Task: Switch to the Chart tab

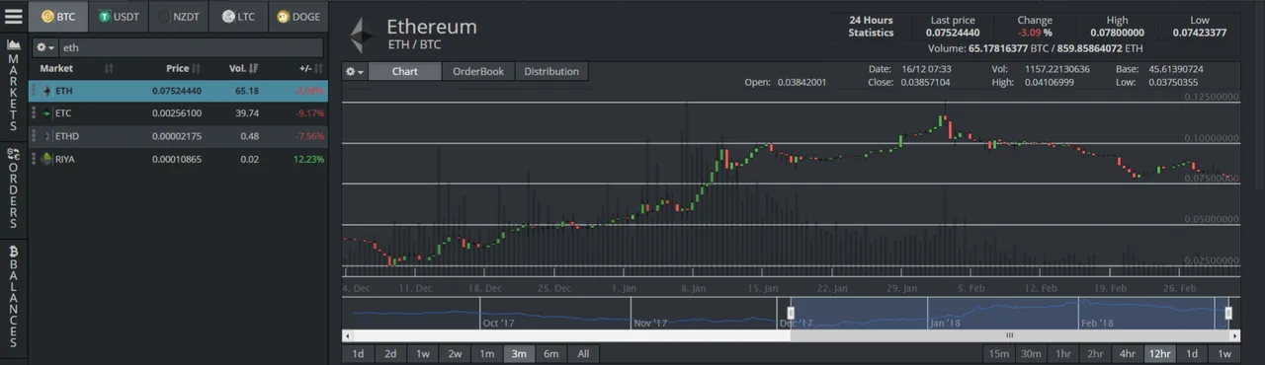Action: tap(405, 71)
